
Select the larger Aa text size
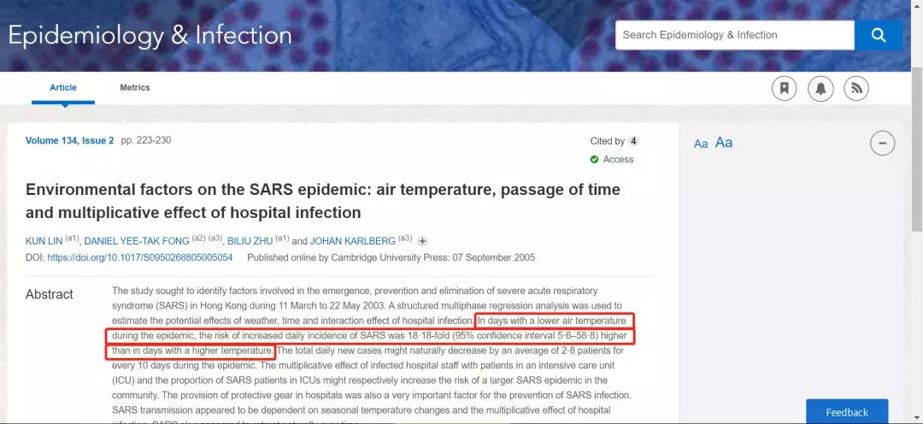pyautogui.click(x=724, y=143)
